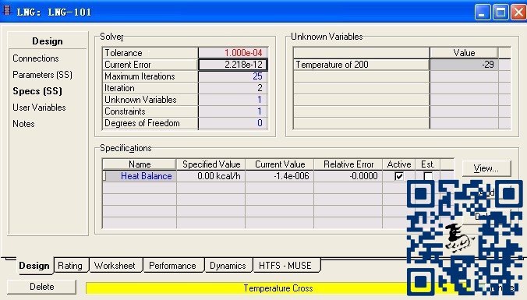The image size is (527, 300).
Task: Click the Delete button
Action: coord(41,287)
